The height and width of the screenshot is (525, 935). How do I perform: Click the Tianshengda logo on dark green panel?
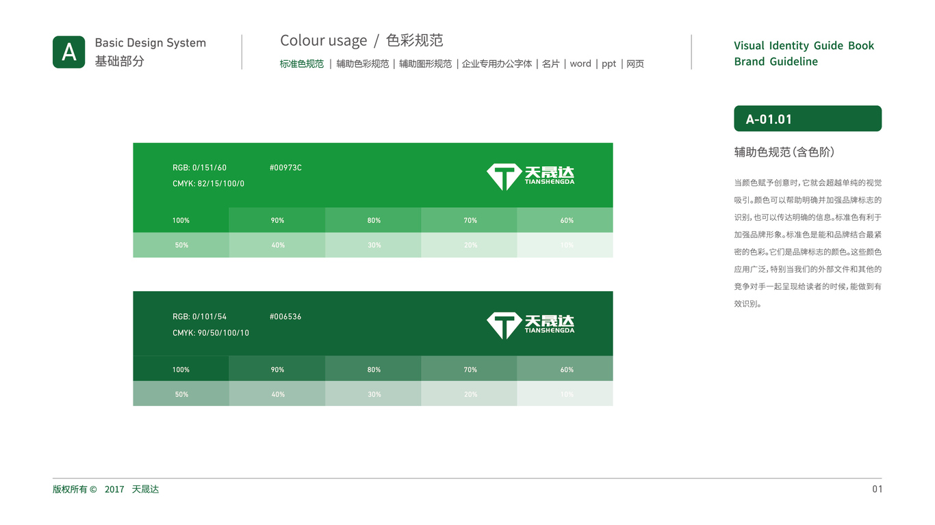point(530,325)
